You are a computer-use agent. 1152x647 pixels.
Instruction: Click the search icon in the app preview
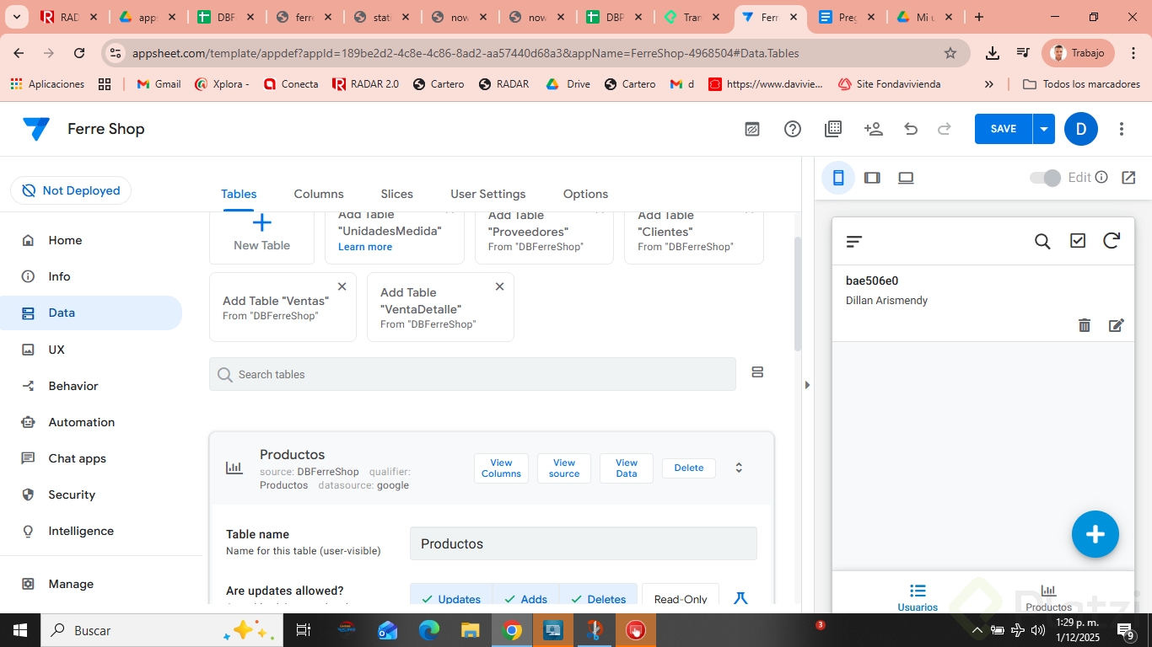1042,242
